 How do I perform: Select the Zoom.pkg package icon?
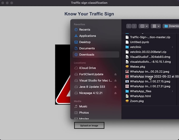coord(127,101)
